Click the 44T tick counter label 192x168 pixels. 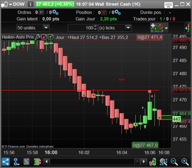(177, 119)
